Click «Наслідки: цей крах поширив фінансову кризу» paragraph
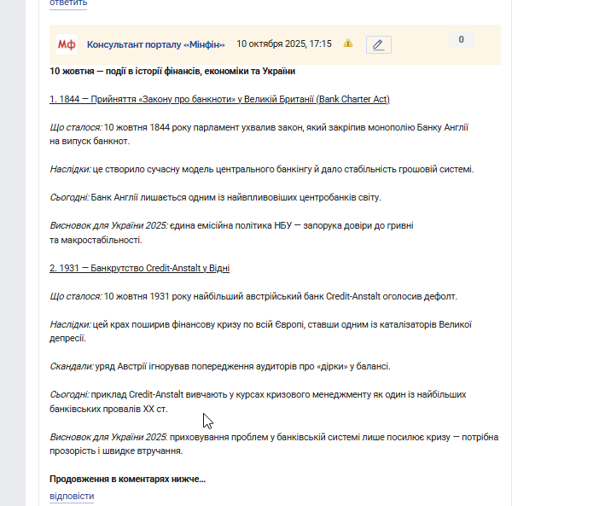This screenshot has height=506, width=605. (x=261, y=331)
